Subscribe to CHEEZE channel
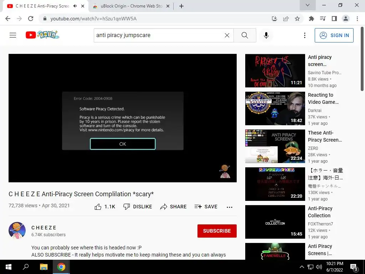Image resolution: width=365 pixels, height=274 pixels. click(x=217, y=231)
